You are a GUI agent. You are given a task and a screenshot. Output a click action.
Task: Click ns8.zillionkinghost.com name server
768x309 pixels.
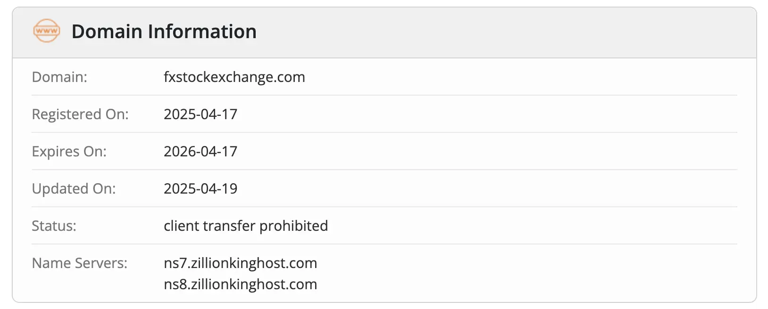(240, 284)
